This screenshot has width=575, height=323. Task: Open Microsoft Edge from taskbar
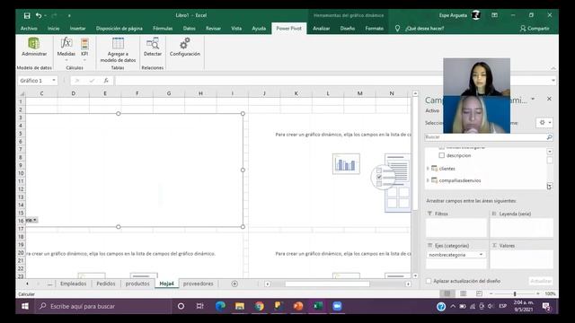coord(220,306)
